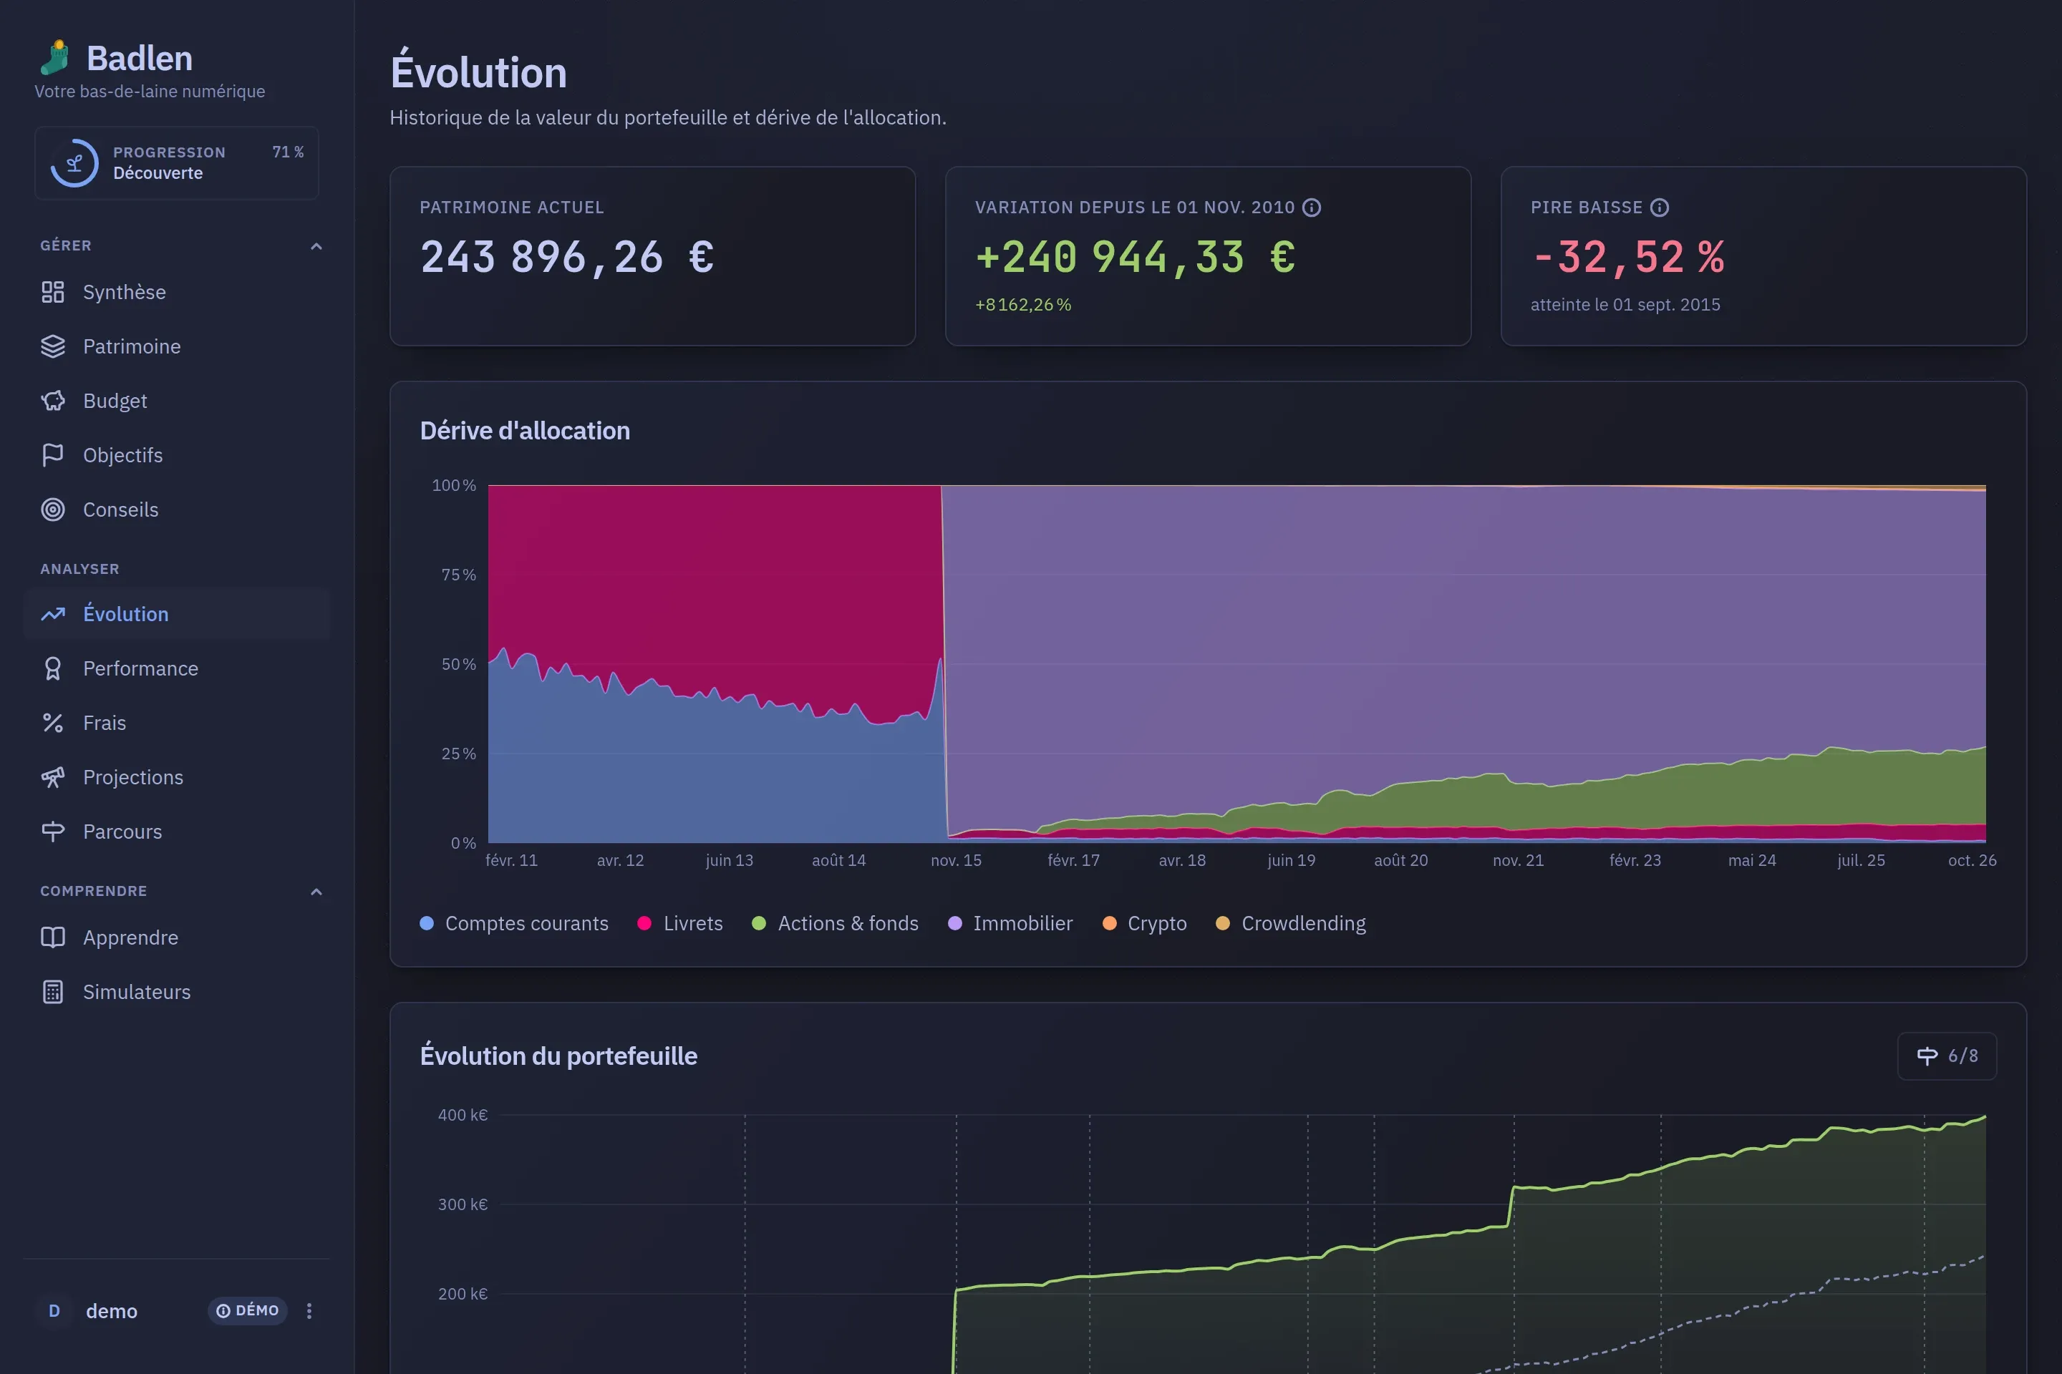Open the Budget piggy bank icon
This screenshot has width=2062, height=1374.
(x=52, y=401)
